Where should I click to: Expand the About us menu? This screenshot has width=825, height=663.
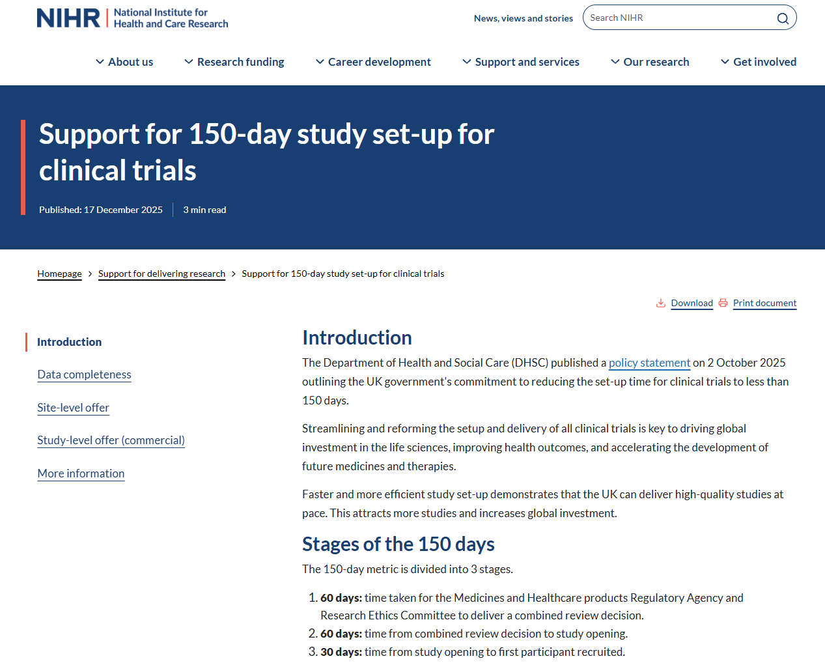point(124,62)
